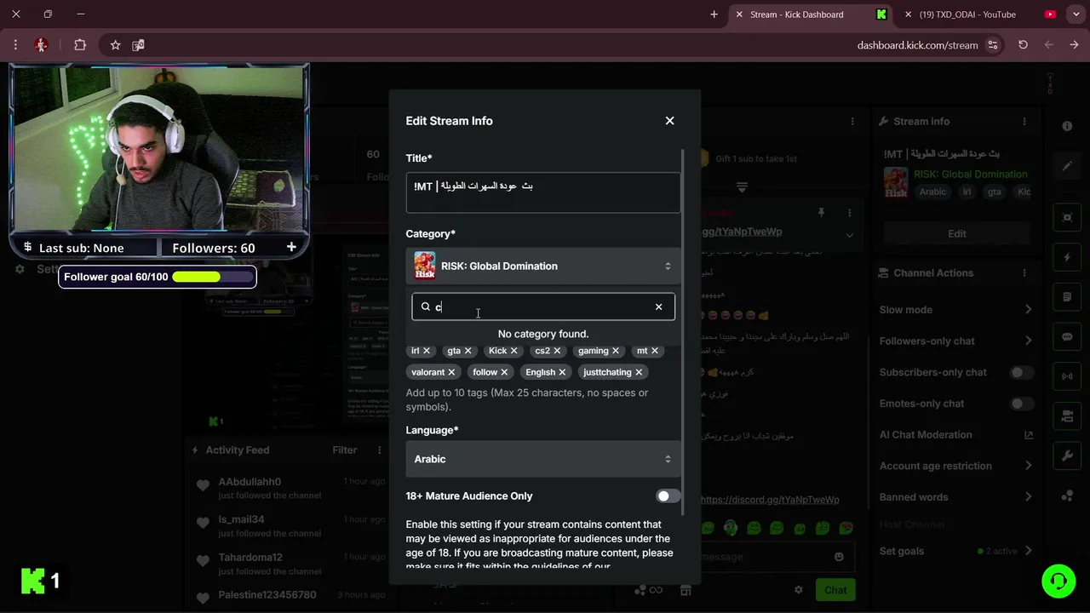The height and width of the screenshot is (613, 1090).
Task: Bookmark this page star icon
Action: (115, 45)
